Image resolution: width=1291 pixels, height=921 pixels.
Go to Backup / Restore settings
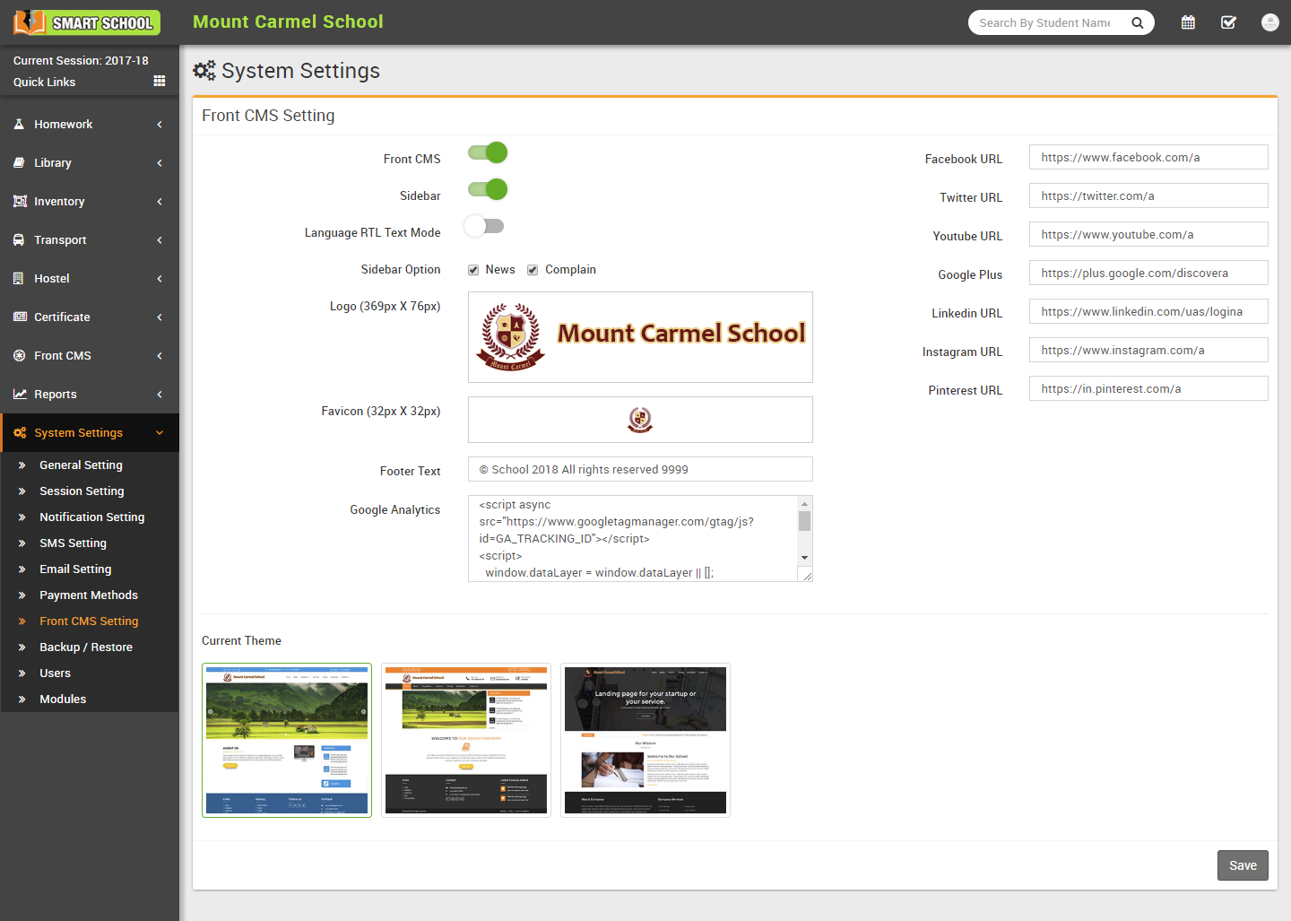point(86,647)
